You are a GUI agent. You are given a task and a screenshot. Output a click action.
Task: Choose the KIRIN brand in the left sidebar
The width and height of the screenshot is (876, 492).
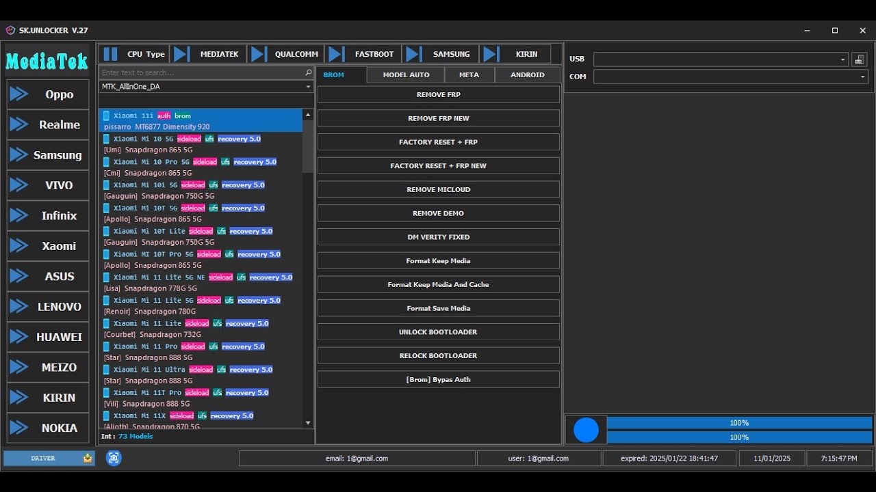[48, 398]
